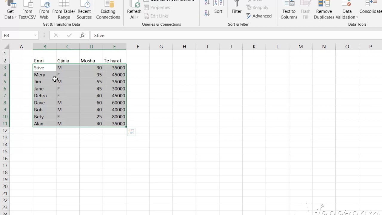Click the Te hyrat header cell
The image size is (382, 215).
click(114, 61)
